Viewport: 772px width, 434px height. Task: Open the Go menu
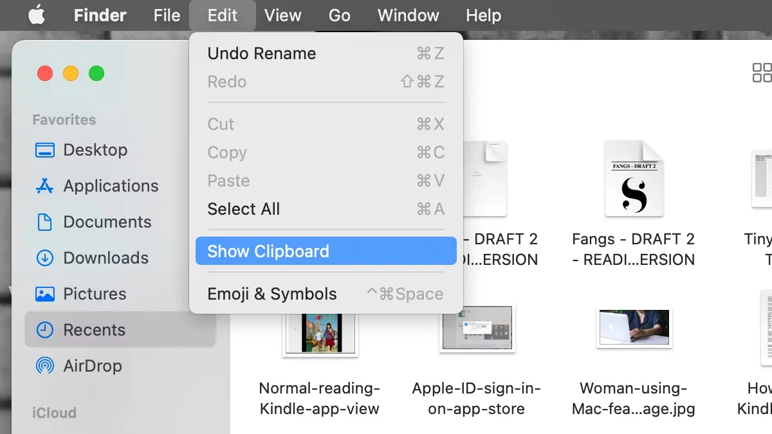click(340, 15)
